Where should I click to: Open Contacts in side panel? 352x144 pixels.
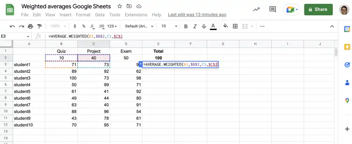click(x=347, y=82)
